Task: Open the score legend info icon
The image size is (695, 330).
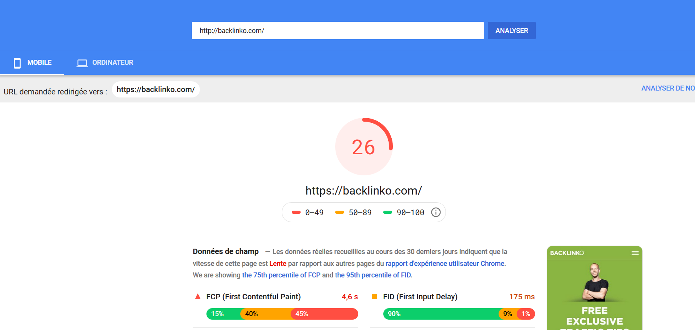Action: click(x=436, y=212)
